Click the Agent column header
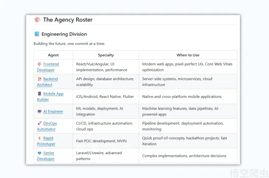The image size is (269, 178). (53, 55)
